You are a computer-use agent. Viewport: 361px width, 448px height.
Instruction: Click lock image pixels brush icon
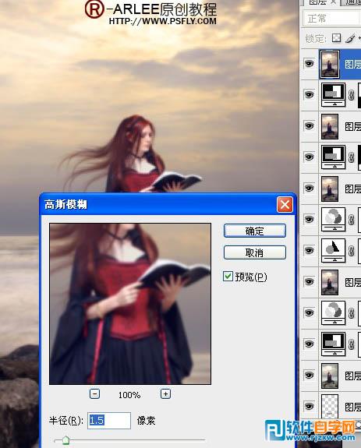click(350, 38)
